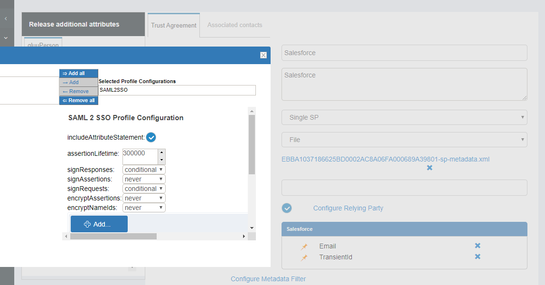Click the pin icon next to TransientId
The image size is (545, 285).
(304, 257)
